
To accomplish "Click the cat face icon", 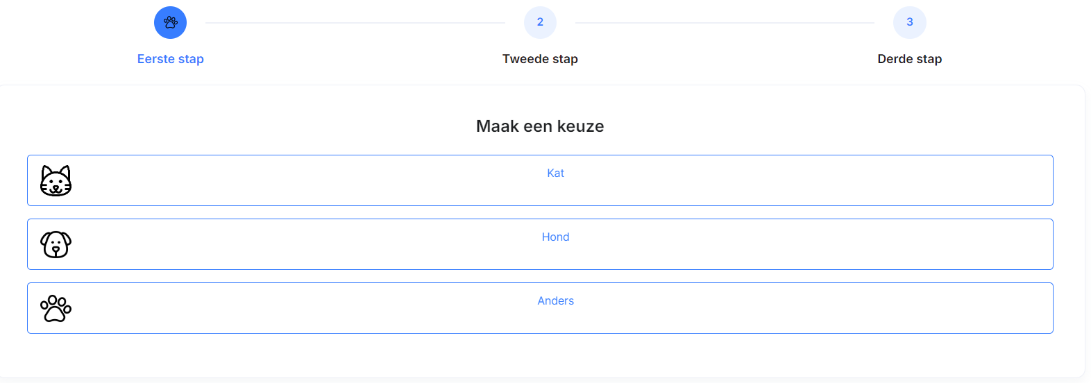I will click(56, 180).
